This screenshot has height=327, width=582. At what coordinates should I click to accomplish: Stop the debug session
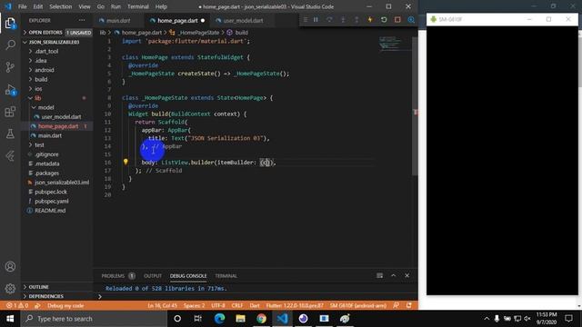click(x=397, y=20)
